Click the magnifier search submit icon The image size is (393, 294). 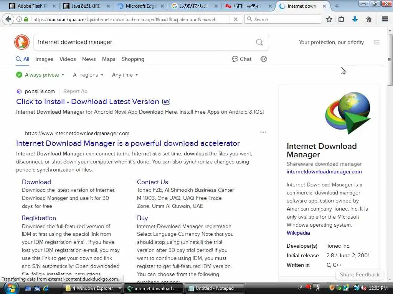259,42
